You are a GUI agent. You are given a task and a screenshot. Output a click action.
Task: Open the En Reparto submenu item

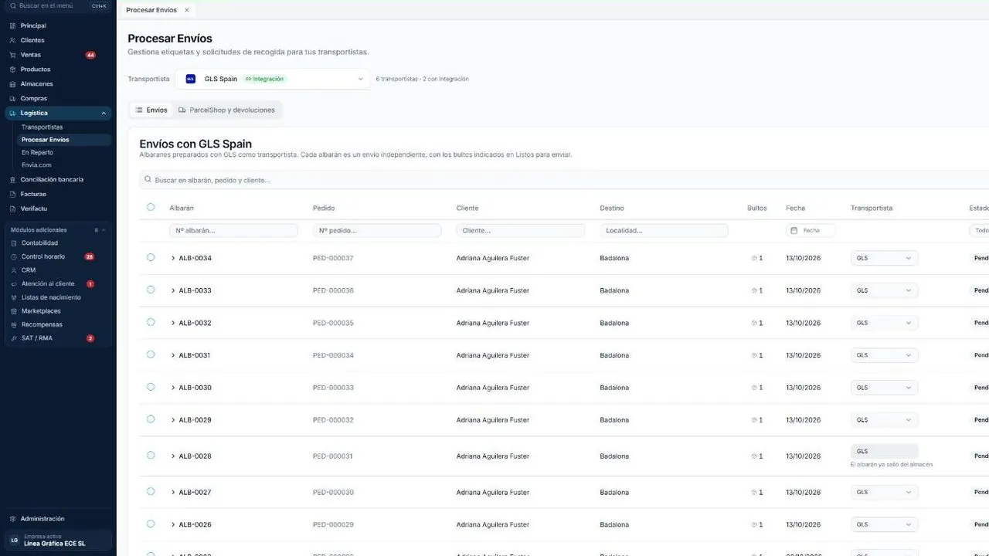click(x=37, y=153)
